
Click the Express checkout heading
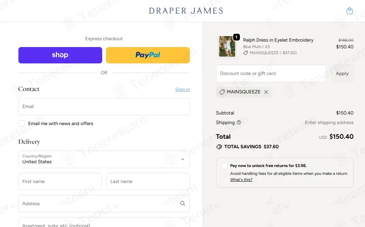pos(104,39)
